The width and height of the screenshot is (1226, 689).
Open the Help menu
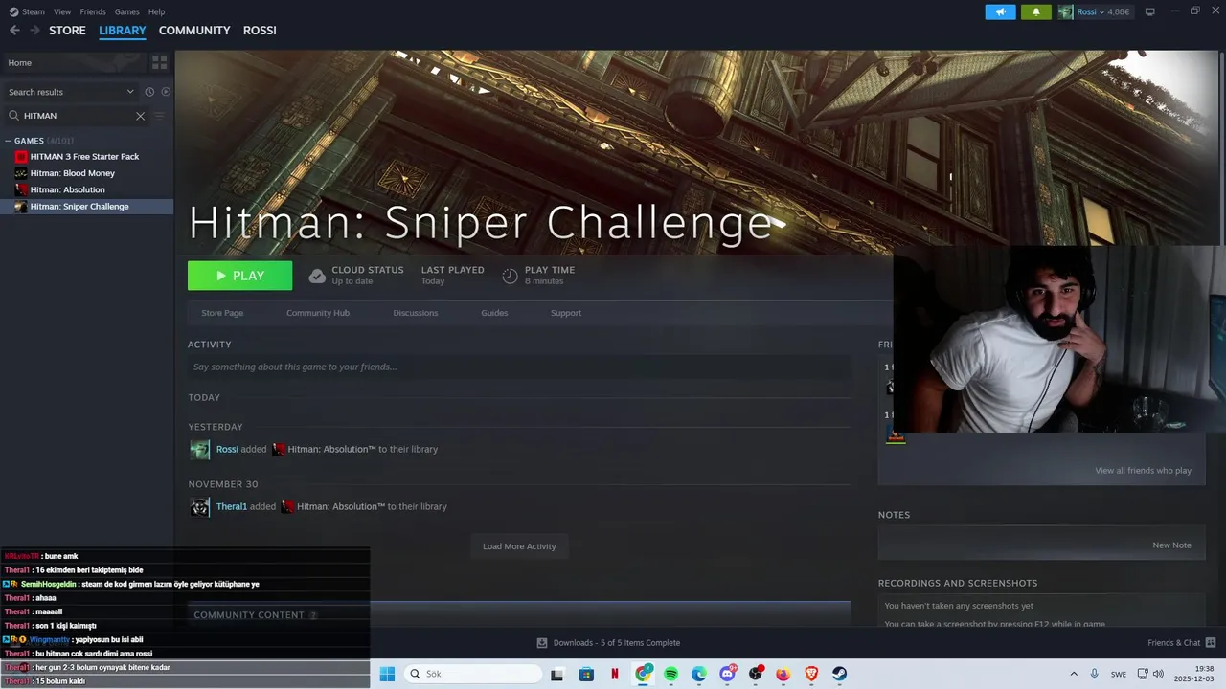coord(156,11)
